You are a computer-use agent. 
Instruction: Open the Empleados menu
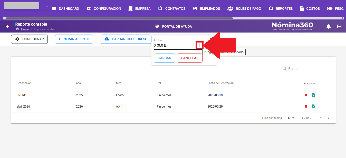click(x=206, y=8)
